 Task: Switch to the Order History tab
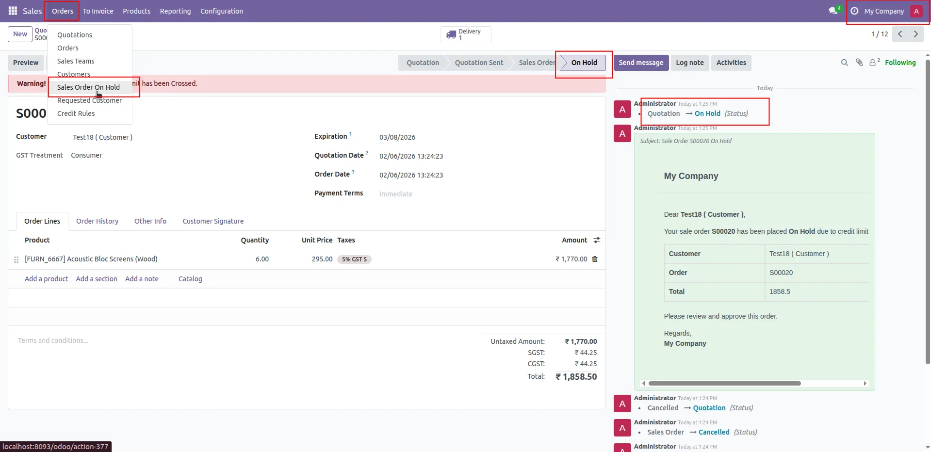pyautogui.click(x=97, y=221)
